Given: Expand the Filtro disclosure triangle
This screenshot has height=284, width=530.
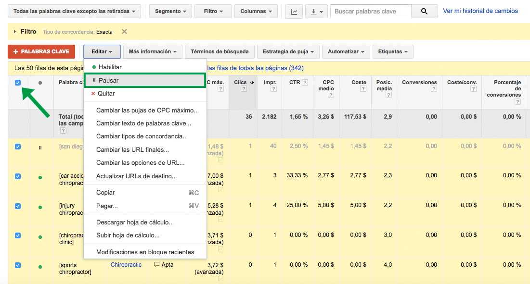Looking at the screenshot, I should (x=14, y=31).
